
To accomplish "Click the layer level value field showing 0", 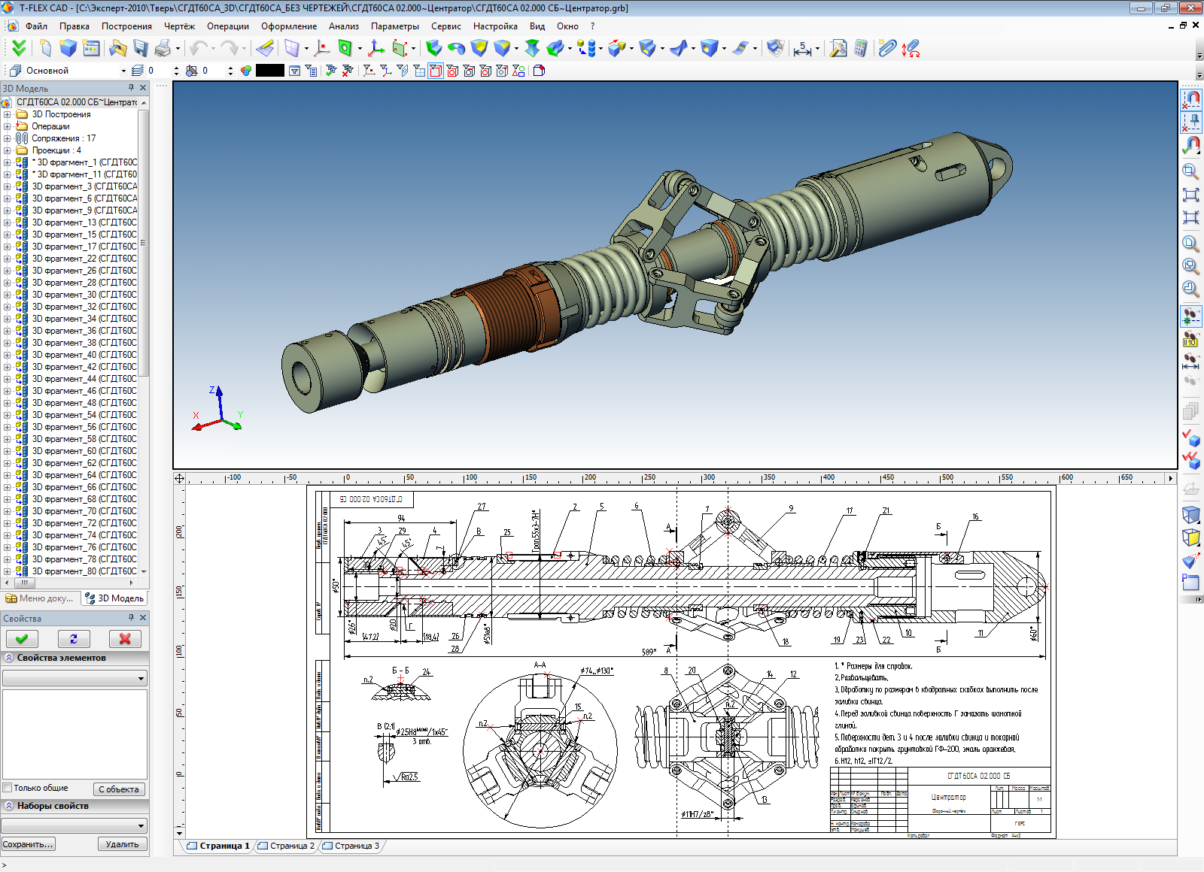I will (159, 71).
